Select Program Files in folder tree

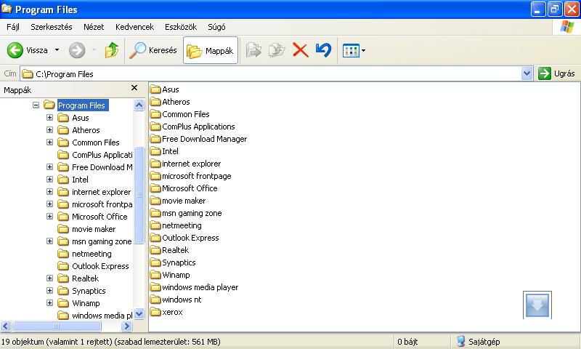pyautogui.click(x=81, y=105)
